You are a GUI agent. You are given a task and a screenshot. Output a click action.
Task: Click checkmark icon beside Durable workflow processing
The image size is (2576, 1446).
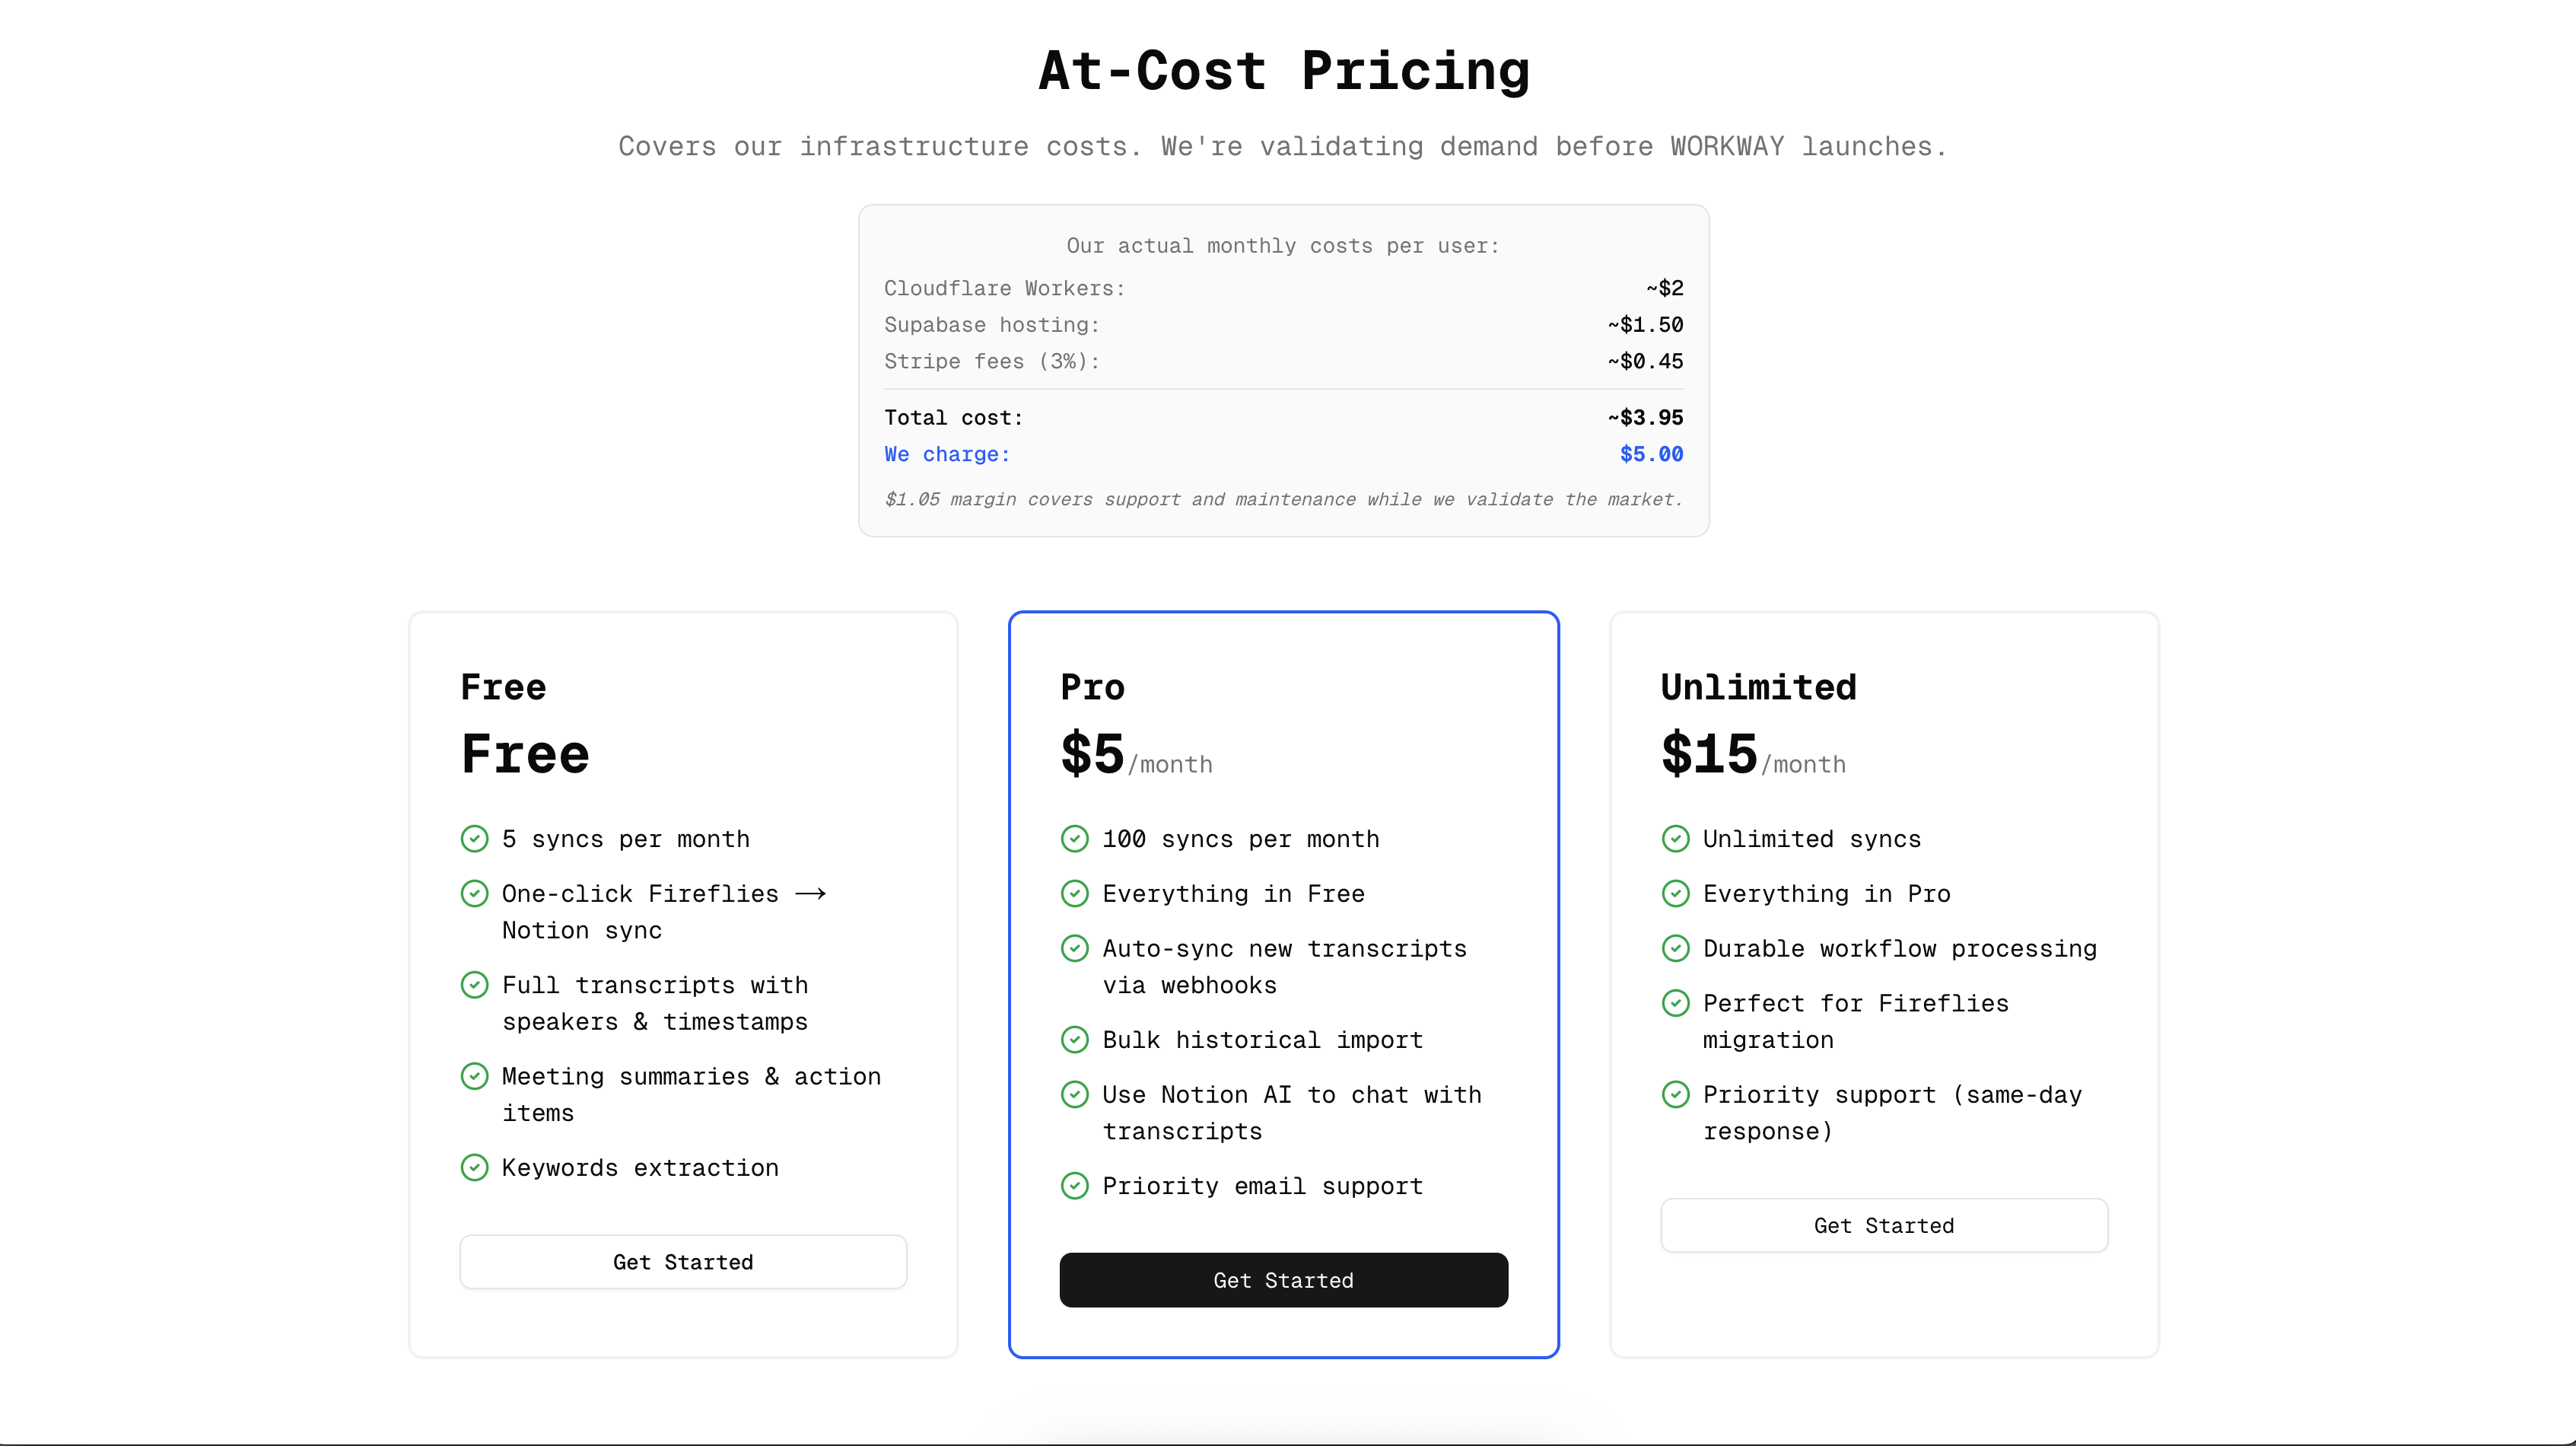pyautogui.click(x=1676, y=948)
